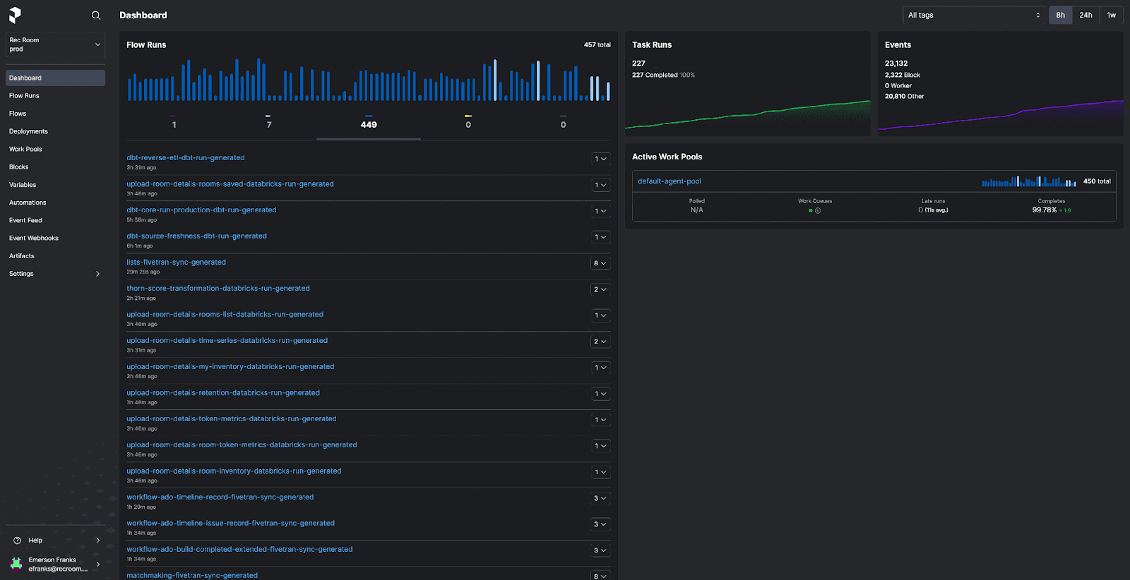Viewport: 1130px width, 580px height.
Task: Open the Rec Room prod workspace selector
Action: pos(55,44)
